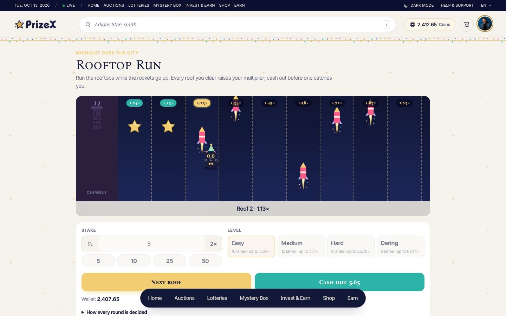Open Auctions in top menu bar
506x316 pixels.
pos(114,5)
